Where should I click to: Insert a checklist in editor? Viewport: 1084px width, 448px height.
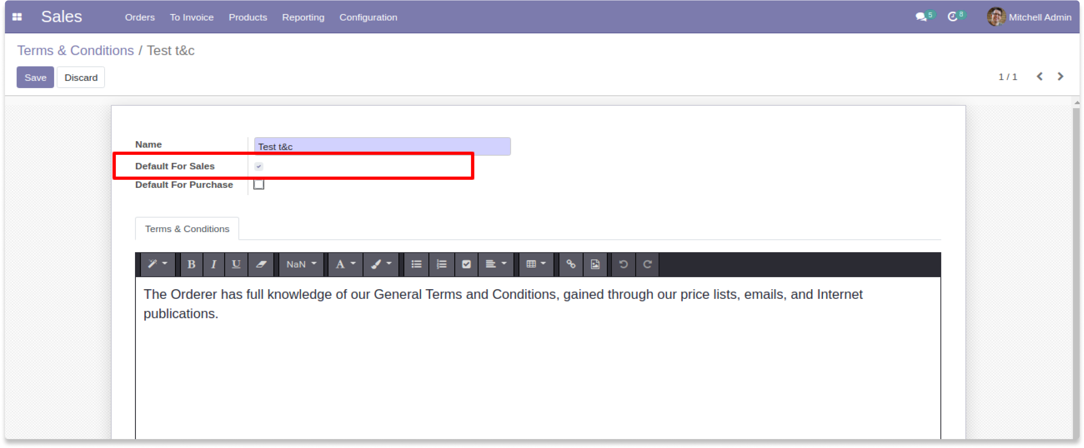(466, 264)
